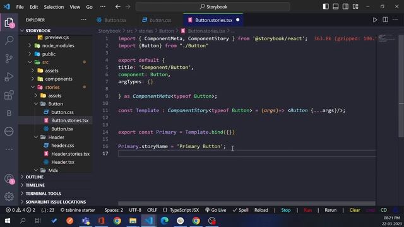Open the round wave-icon extension in activity bar
This screenshot has width=404, height=227.
pos(9,131)
